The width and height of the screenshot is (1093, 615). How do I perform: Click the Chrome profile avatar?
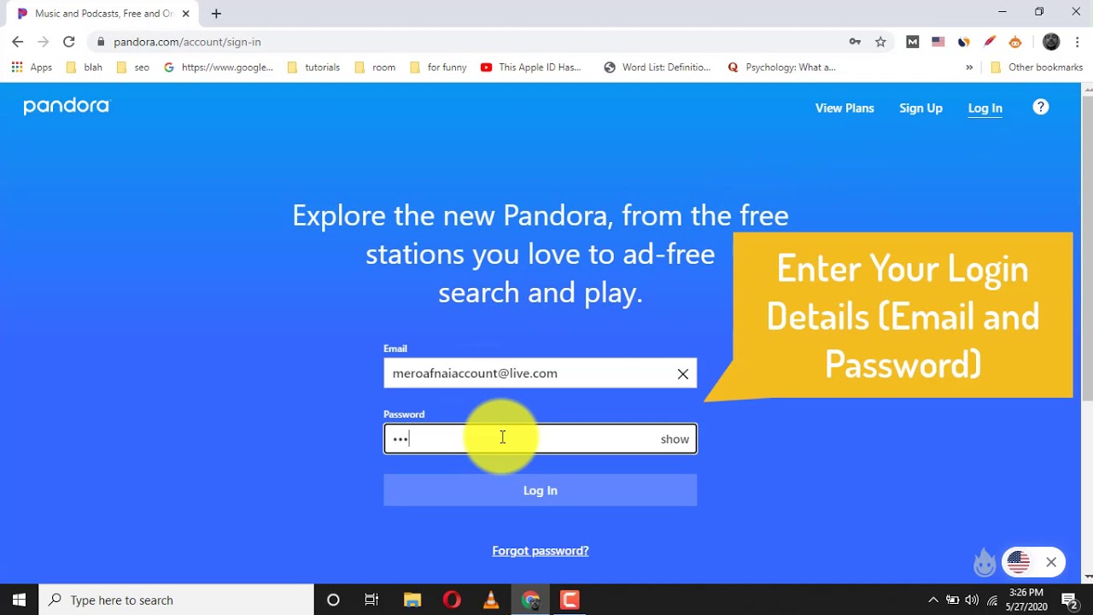point(1051,42)
